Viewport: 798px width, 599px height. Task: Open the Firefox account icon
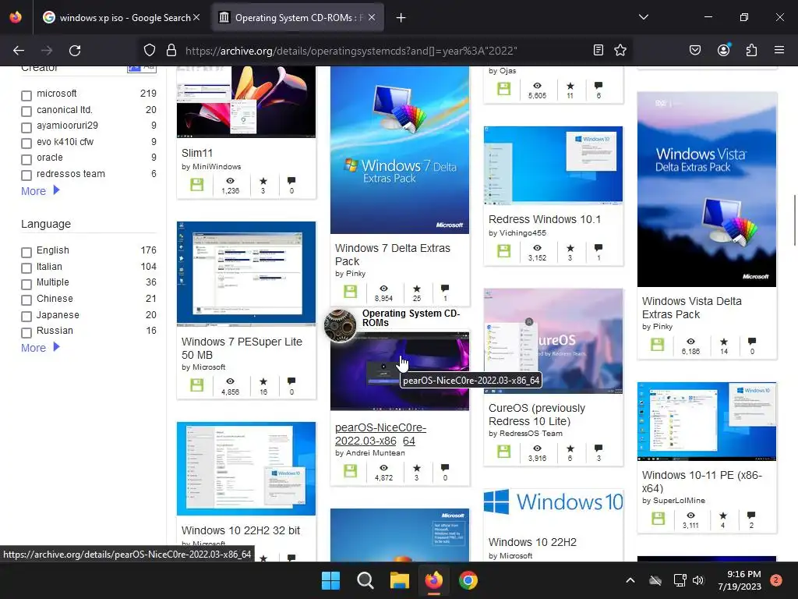[724, 50]
